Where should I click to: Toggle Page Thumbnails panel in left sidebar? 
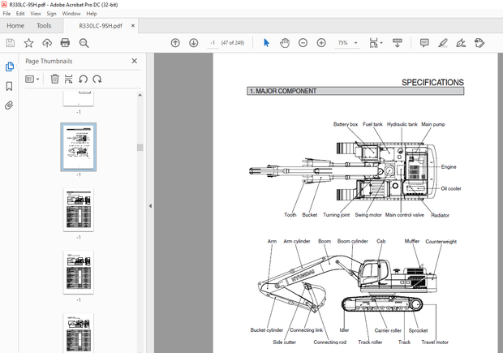[x=10, y=67]
